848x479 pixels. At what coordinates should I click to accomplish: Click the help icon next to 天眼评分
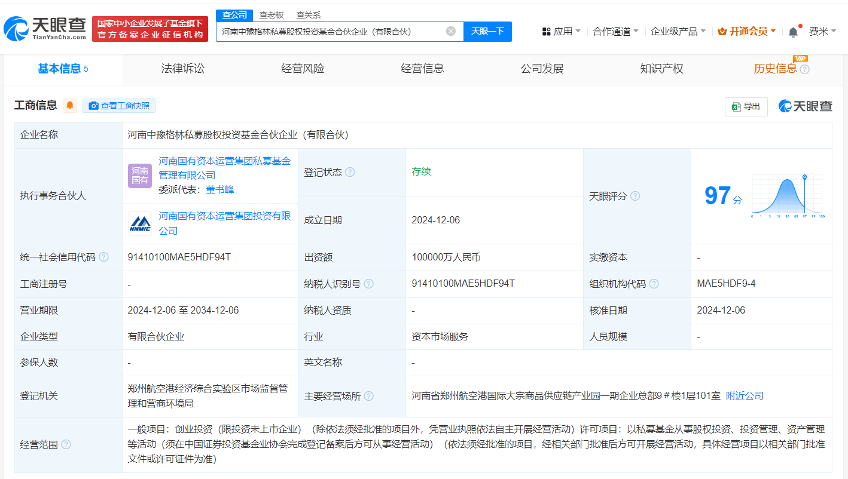[635, 196]
